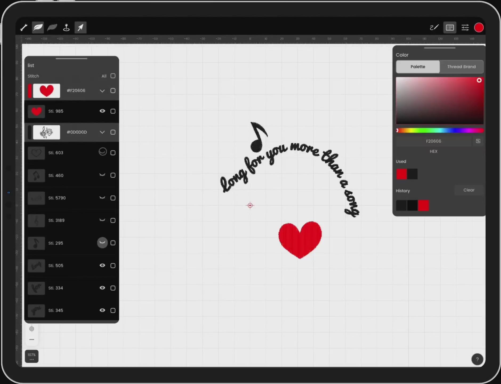The height and width of the screenshot is (384, 501).
Task: Select the hatched feather fill tool
Action: pyautogui.click(x=52, y=27)
